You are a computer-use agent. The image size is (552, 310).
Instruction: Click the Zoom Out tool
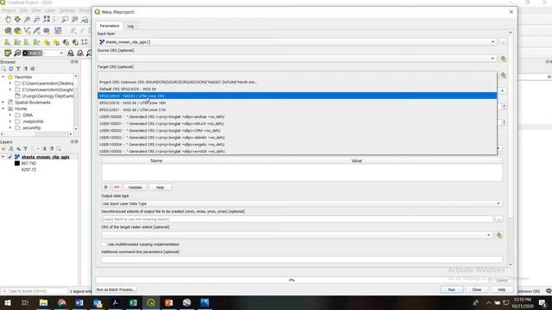(36, 19)
